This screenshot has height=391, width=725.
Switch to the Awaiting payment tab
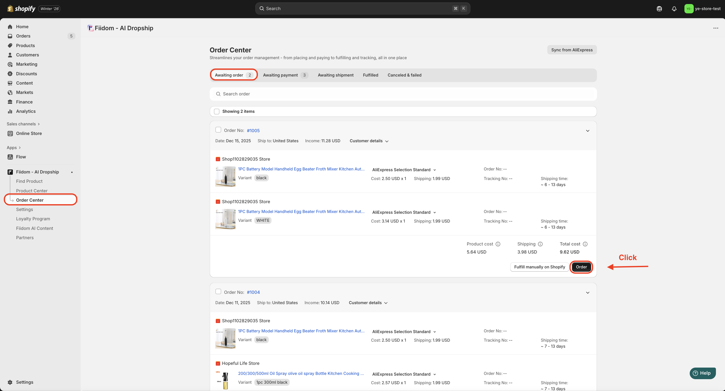click(285, 75)
